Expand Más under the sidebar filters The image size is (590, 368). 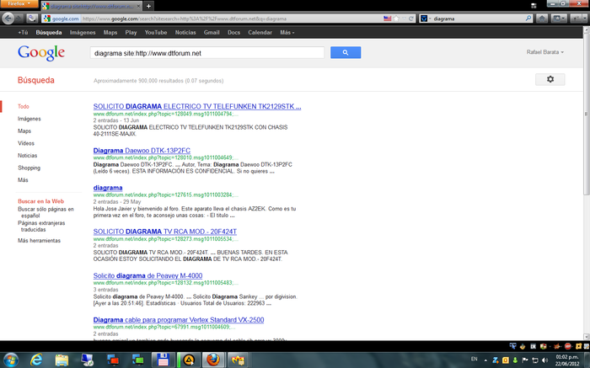click(23, 179)
